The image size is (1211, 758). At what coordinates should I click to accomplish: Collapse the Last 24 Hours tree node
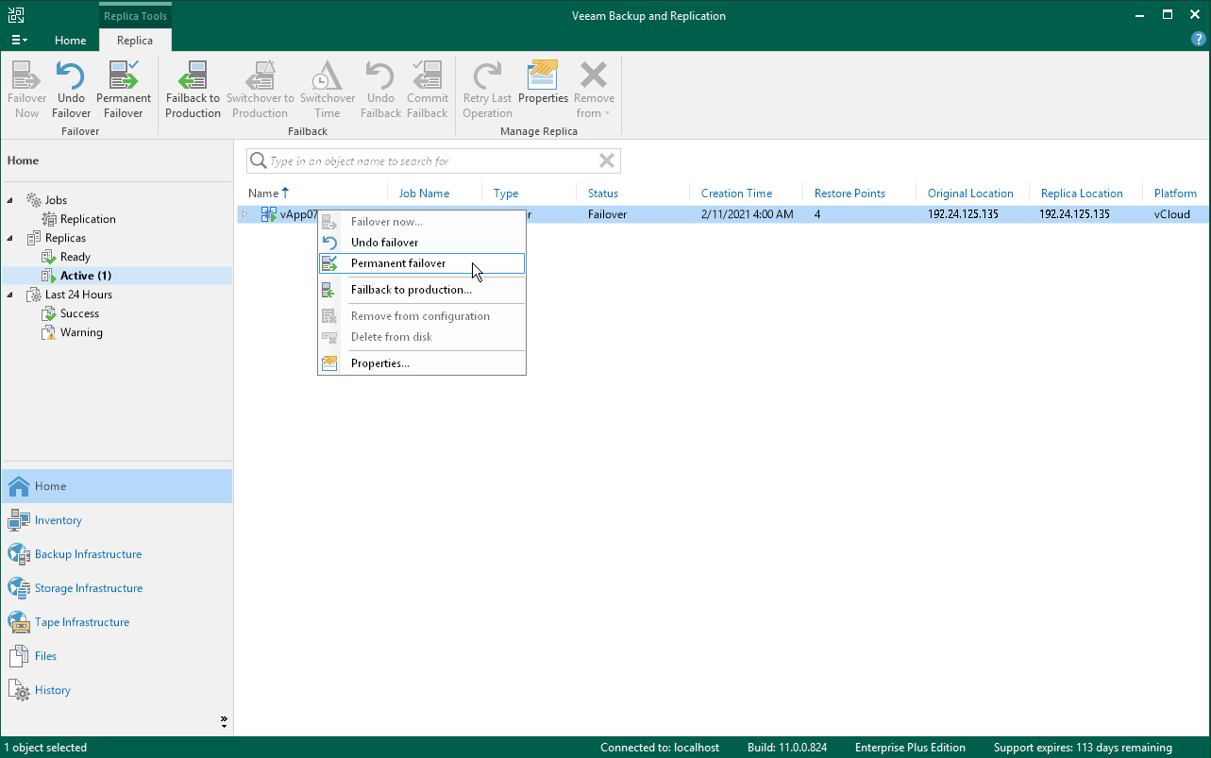(11, 295)
